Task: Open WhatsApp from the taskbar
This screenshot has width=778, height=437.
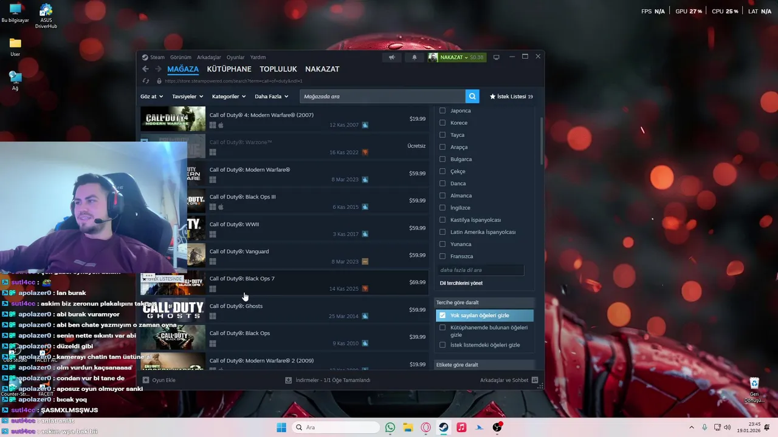Action: point(390,427)
